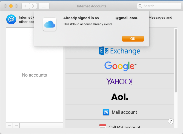Screen dimensions: 183x134
Task: Click the 'Already signed in as' heading
Action: tap(81, 18)
